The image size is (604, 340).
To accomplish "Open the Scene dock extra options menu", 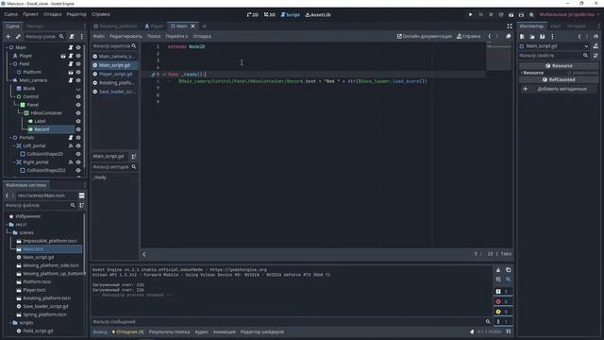I will pos(82,37).
